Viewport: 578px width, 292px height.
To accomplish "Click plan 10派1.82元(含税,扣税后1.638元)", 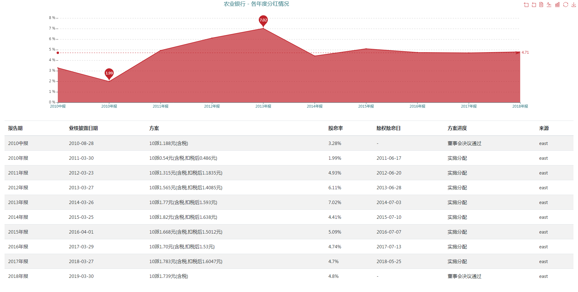I will 183,217.
